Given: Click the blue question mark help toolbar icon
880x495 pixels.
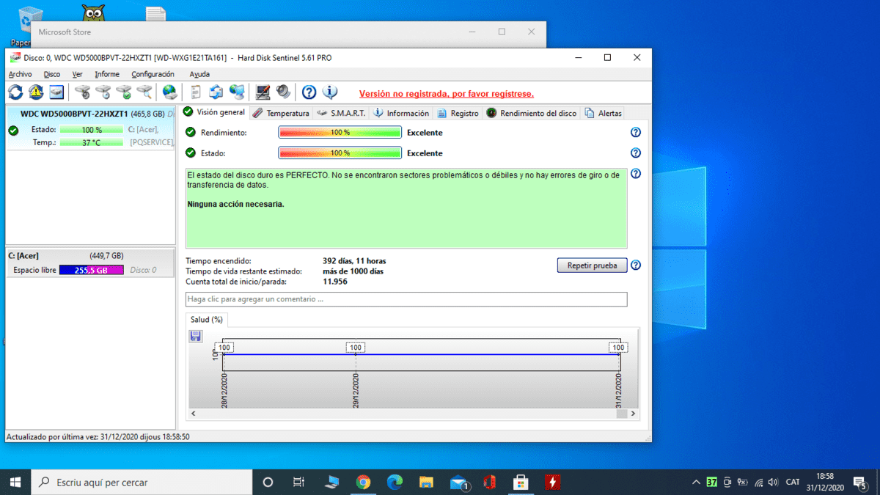Looking at the screenshot, I should pyautogui.click(x=309, y=92).
